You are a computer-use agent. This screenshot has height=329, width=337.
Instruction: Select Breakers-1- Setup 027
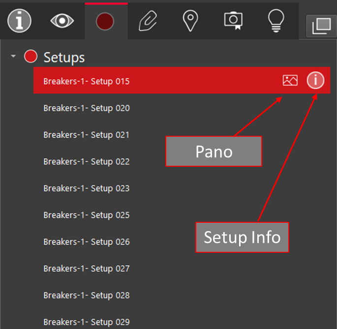coord(87,269)
